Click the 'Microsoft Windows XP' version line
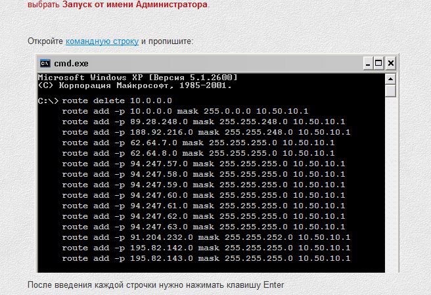The height and width of the screenshot is (295, 431). (x=138, y=78)
